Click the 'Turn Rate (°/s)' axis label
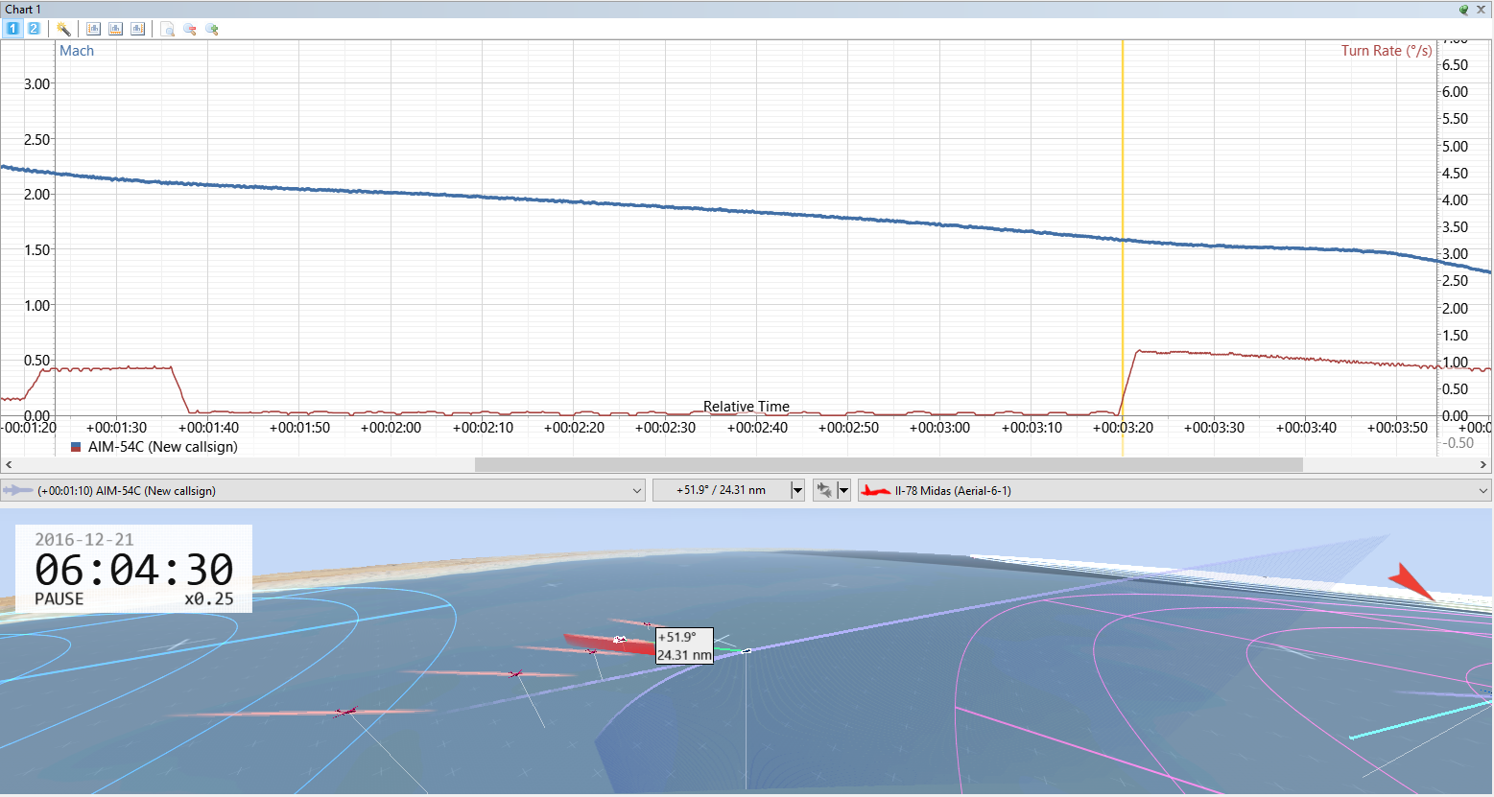The width and height of the screenshot is (1494, 797). (x=1387, y=51)
